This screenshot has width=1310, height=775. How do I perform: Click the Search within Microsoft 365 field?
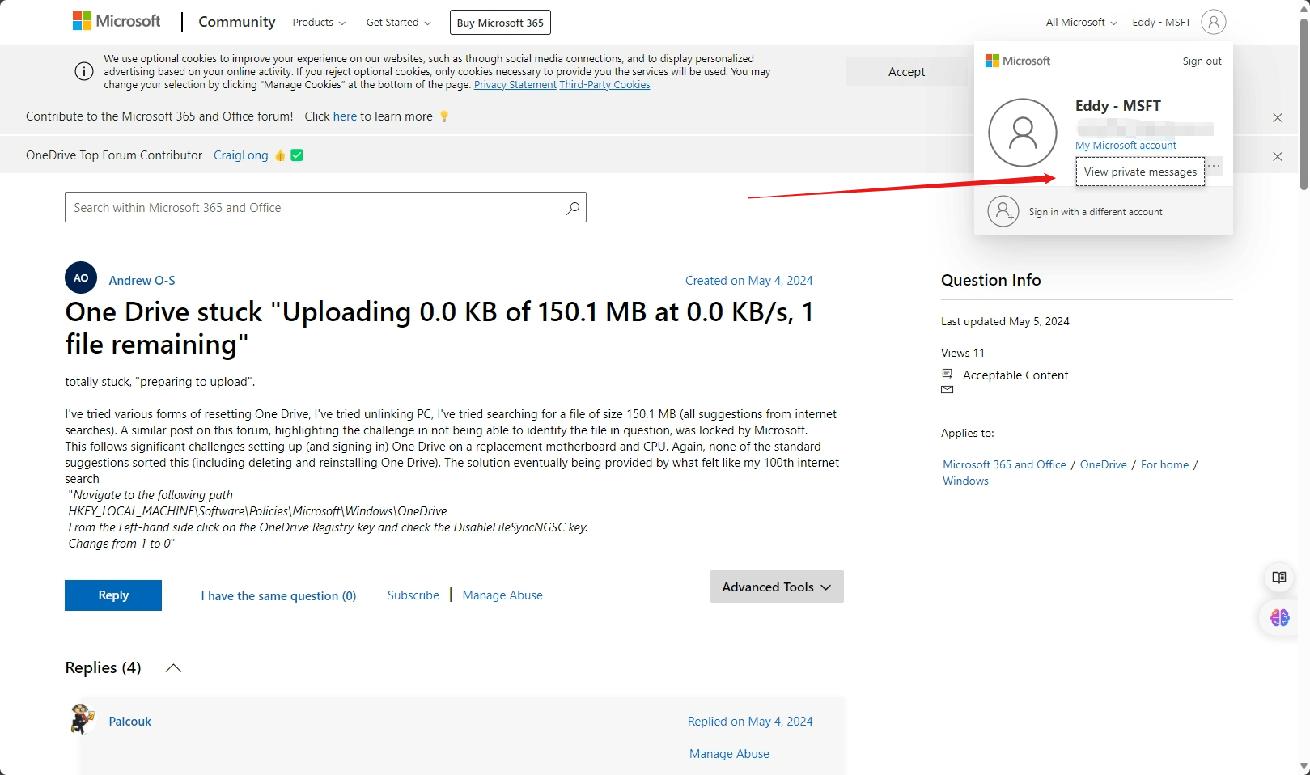[x=325, y=207]
